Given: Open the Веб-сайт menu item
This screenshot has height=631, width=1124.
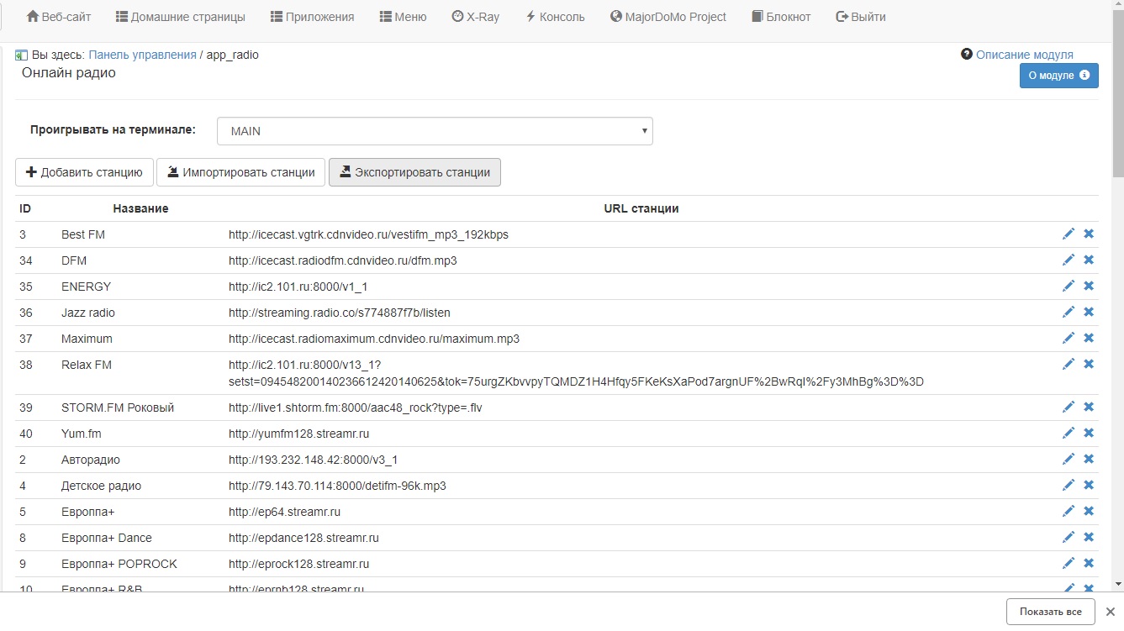Looking at the screenshot, I should click(59, 17).
